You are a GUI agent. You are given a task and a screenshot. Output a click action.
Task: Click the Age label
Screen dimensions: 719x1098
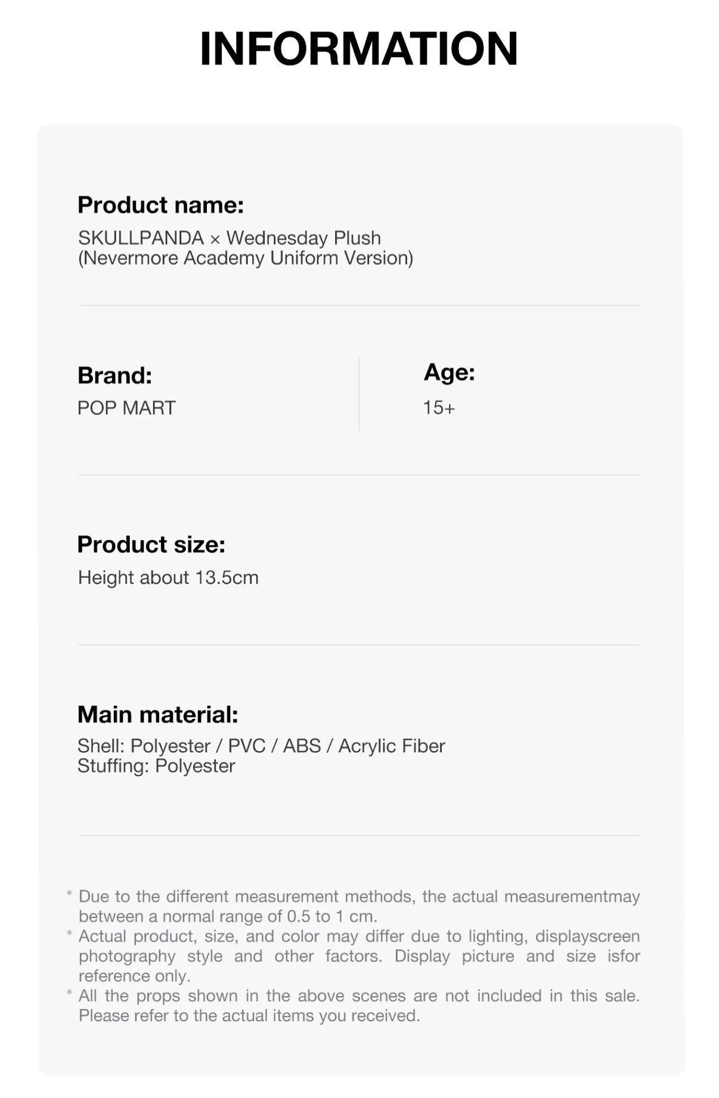click(449, 373)
